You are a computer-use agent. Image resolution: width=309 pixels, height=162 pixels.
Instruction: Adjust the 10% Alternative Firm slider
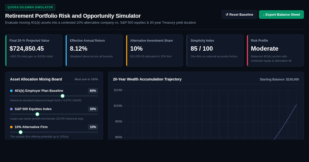(54, 132)
